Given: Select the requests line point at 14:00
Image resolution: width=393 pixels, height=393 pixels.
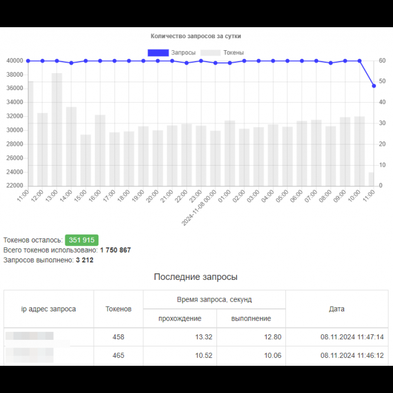Looking at the screenshot, I should pos(71,63).
